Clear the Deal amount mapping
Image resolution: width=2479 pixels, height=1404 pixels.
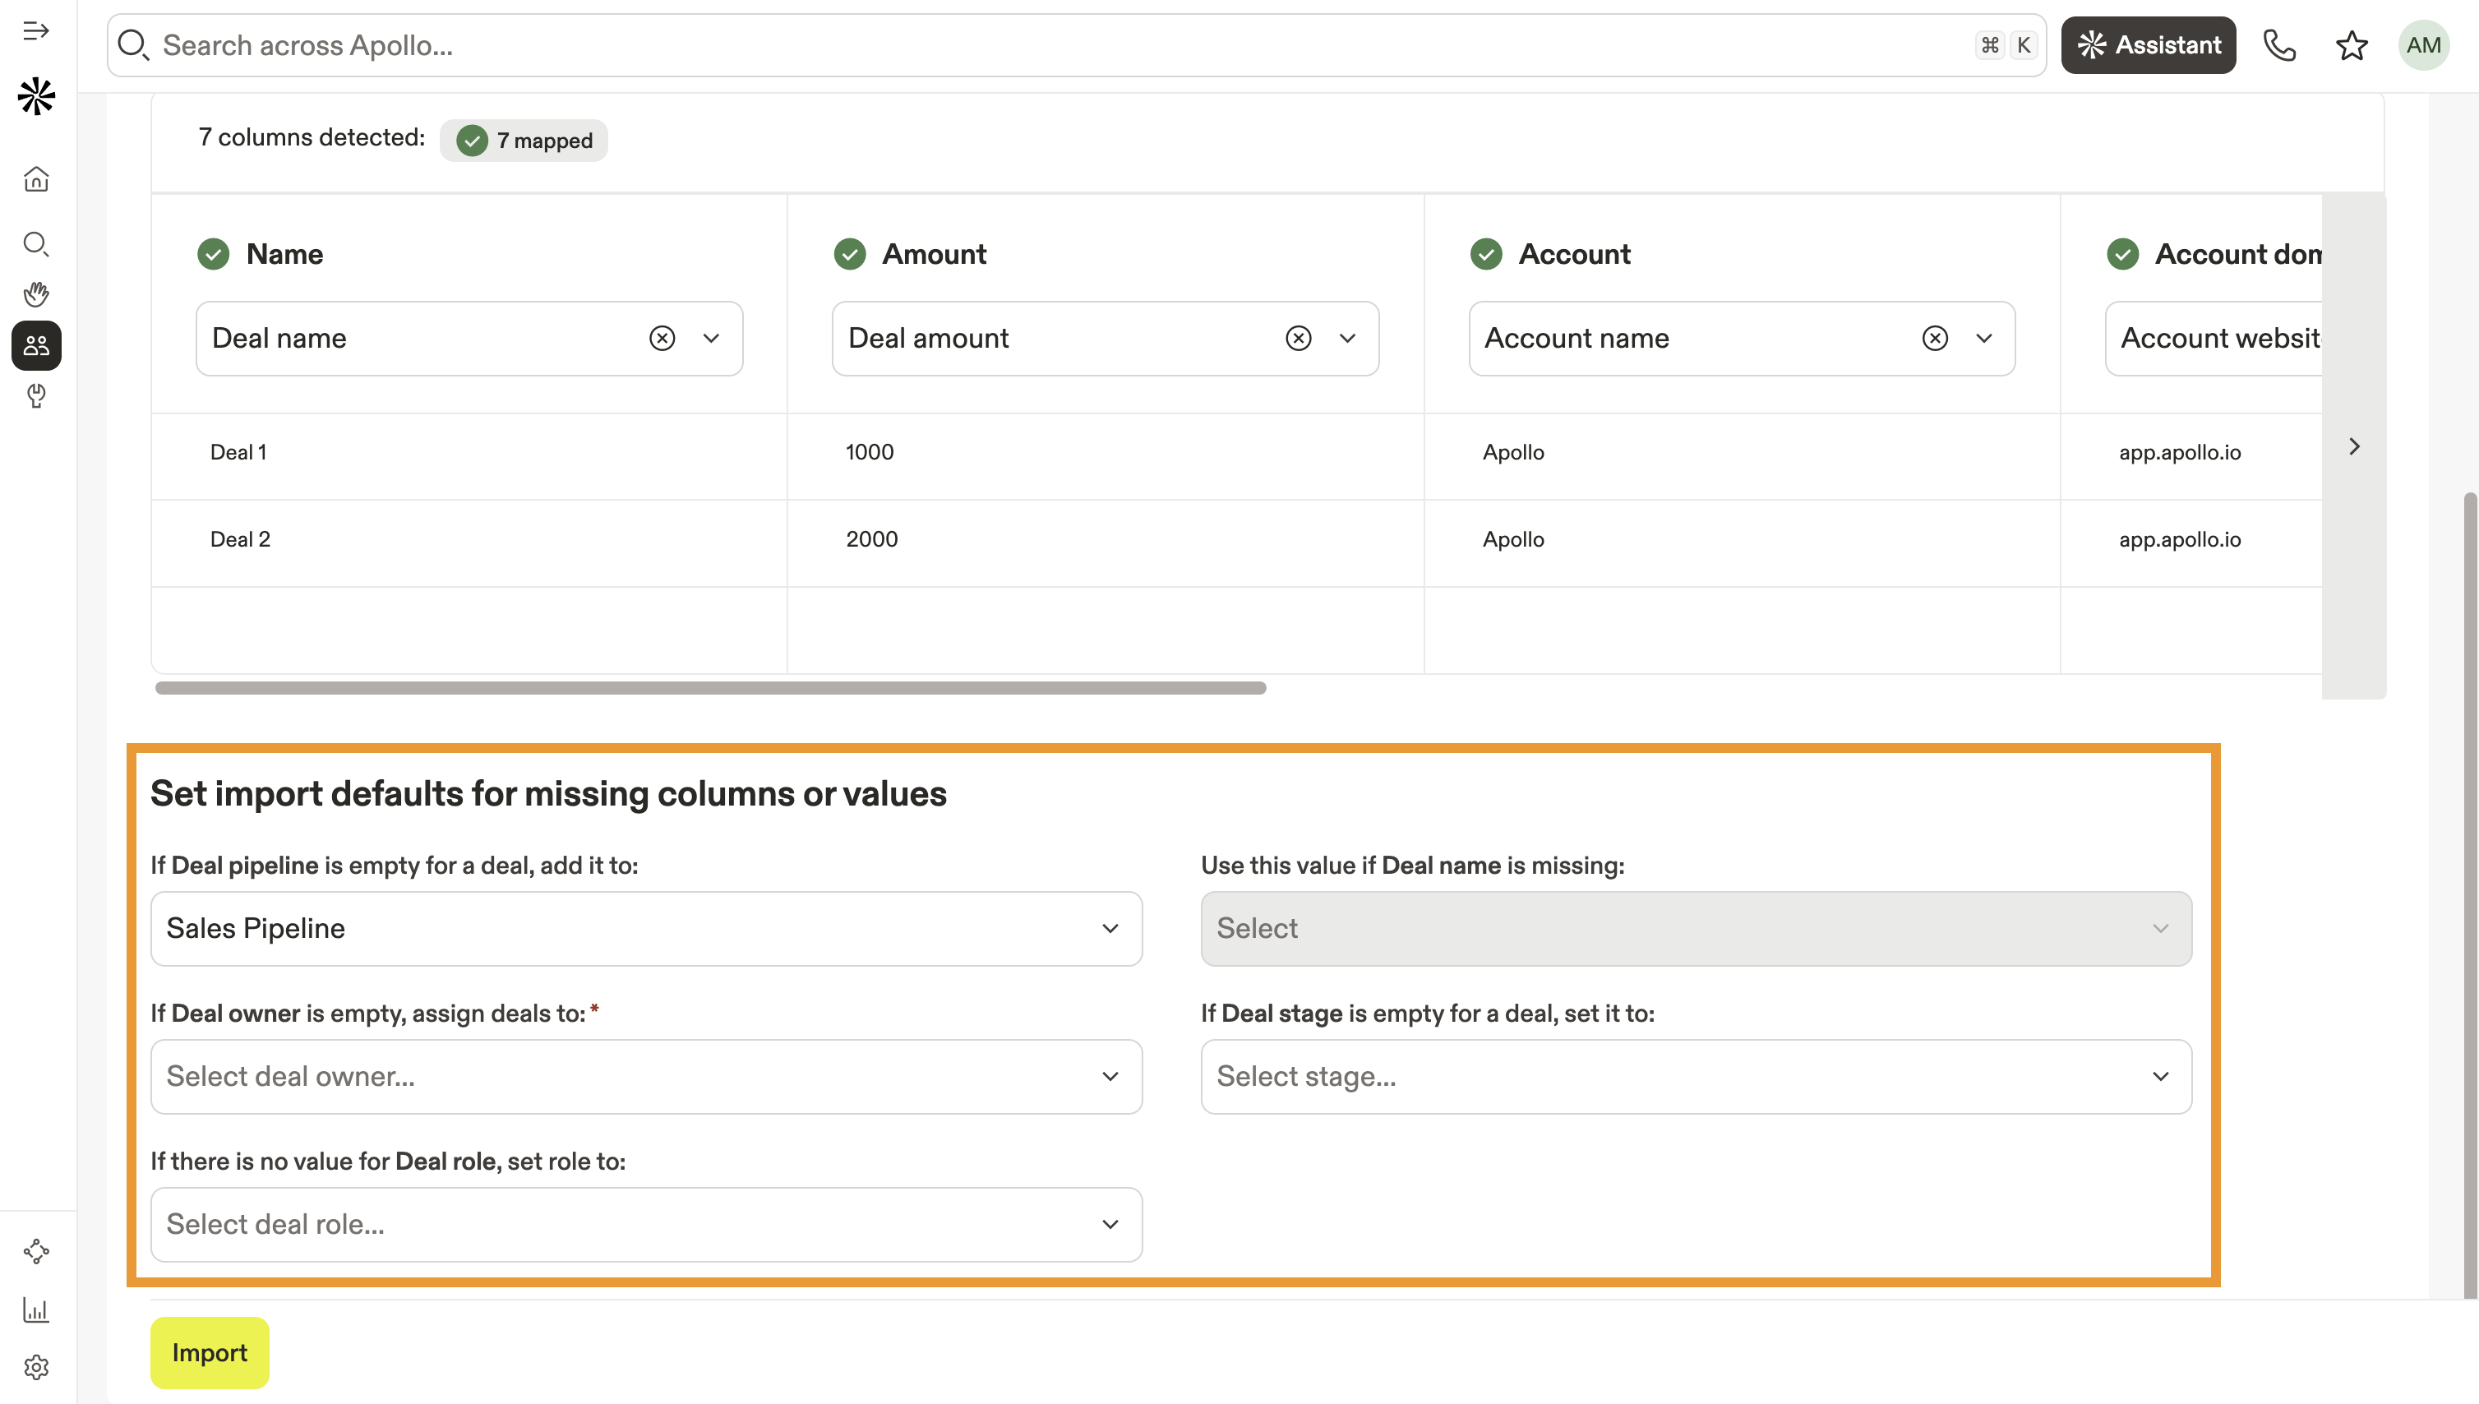click(1298, 339)
